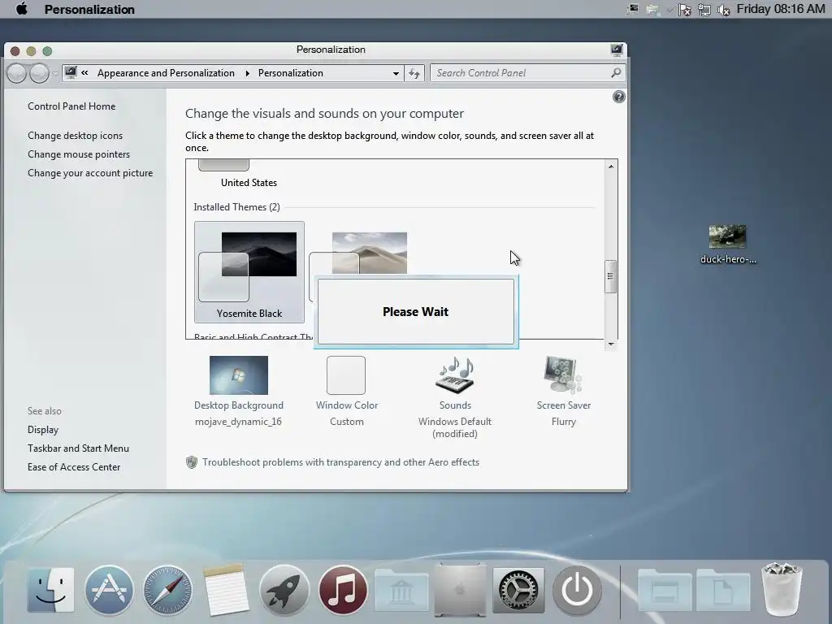Viewport: 832px width, 624px height.
Task: Refresh the Control Panel page
Action: (414, 73)
